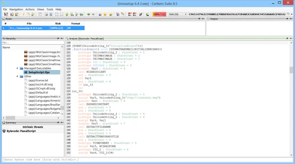Click the green back arrow icon
This screenshot has width=295, height=164.
coord(88,14)
